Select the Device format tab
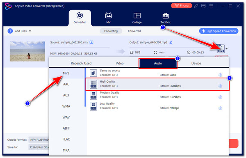Screen dimensions: 246x158 (x=196, y=63)
